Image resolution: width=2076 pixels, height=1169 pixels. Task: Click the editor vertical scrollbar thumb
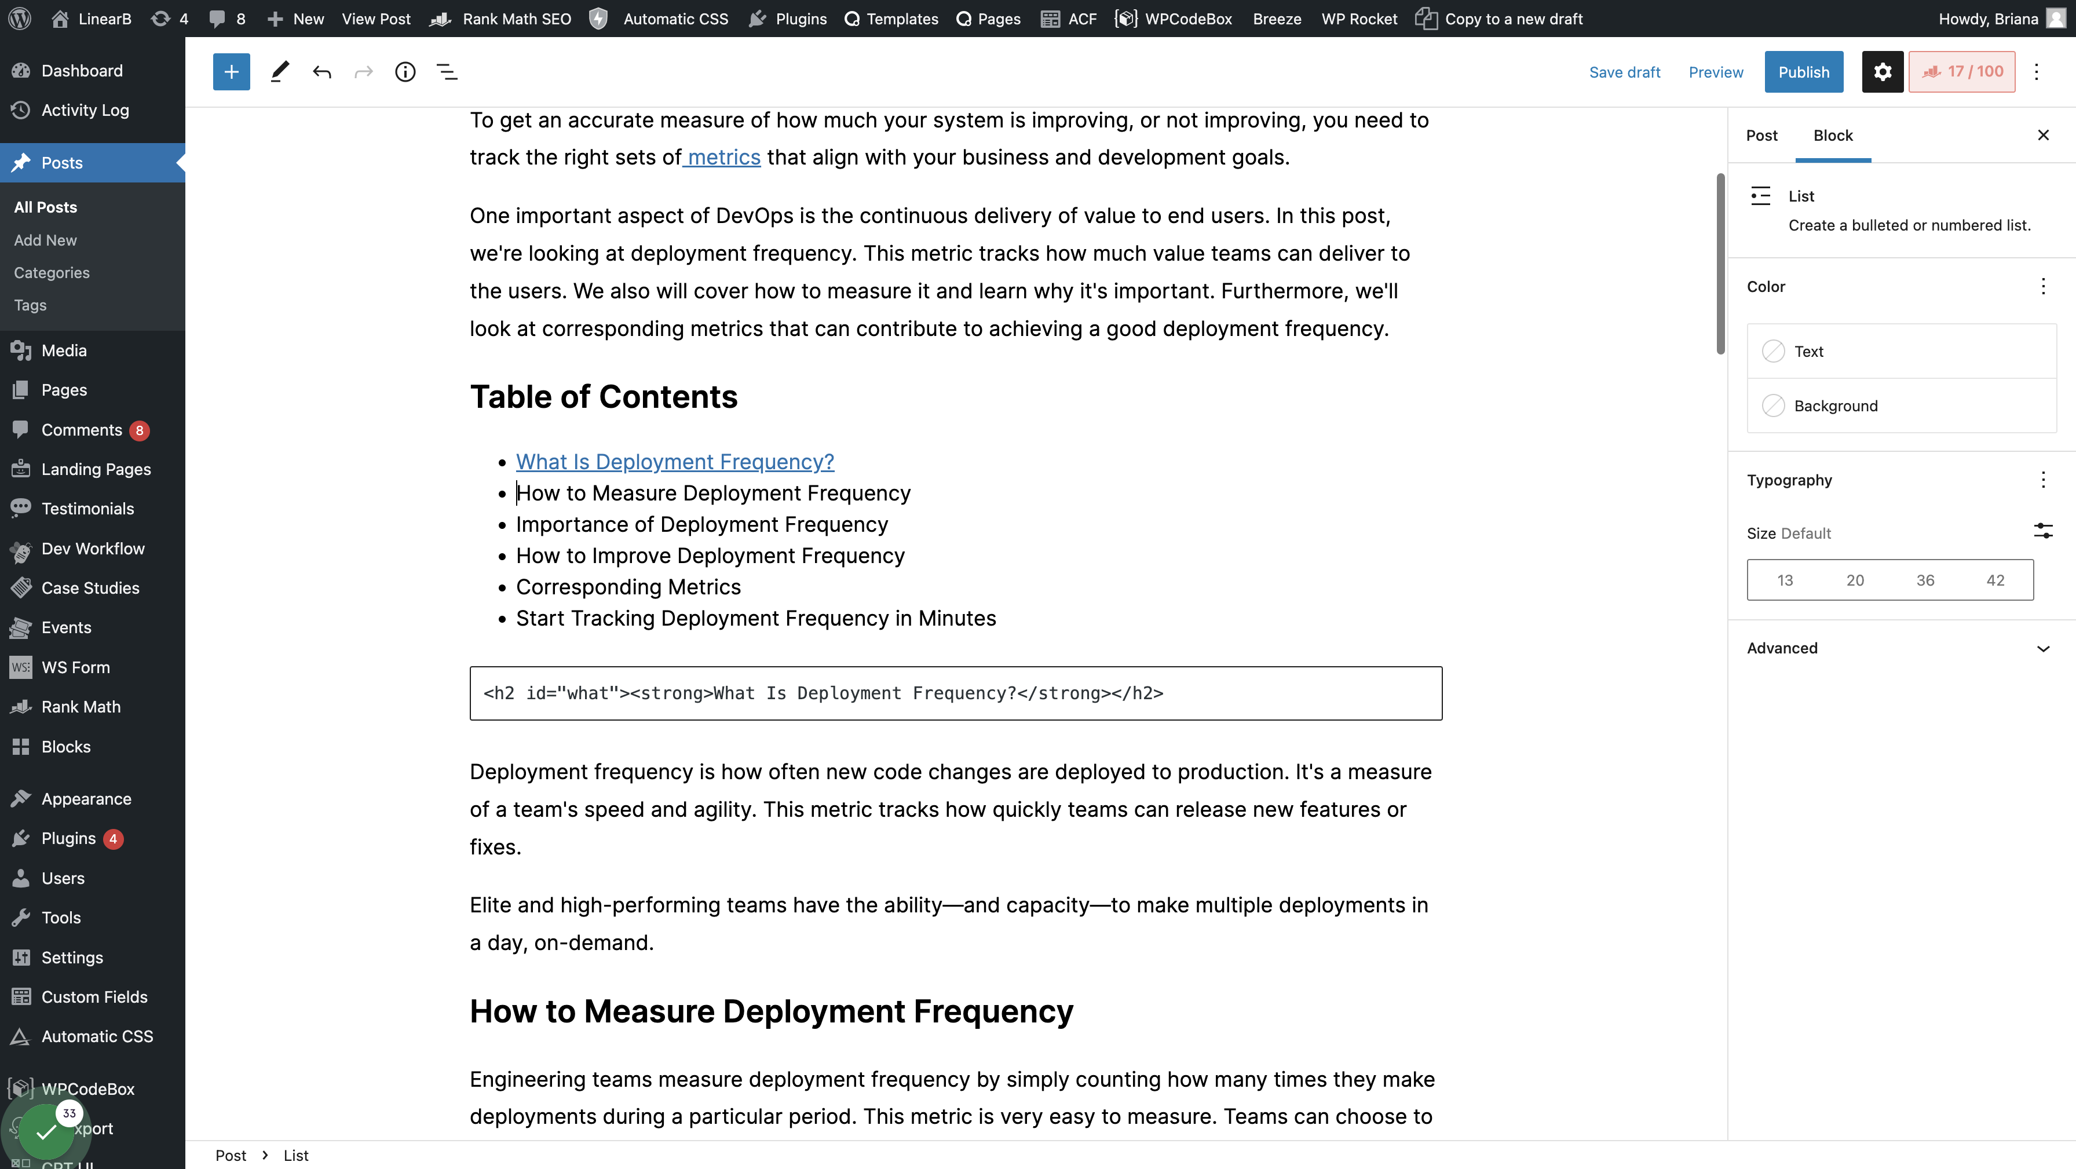click(1720, 264)
